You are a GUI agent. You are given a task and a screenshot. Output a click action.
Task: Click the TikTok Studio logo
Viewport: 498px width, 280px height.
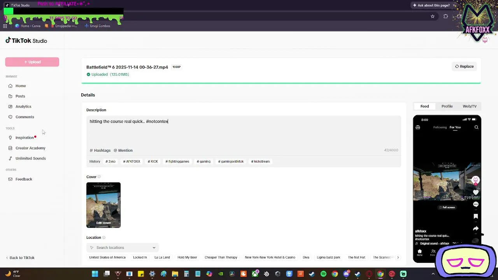(26, 40)
